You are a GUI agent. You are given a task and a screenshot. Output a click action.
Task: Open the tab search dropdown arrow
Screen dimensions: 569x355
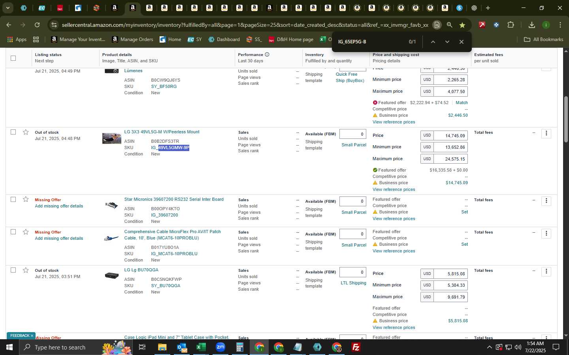pyautogui.click(x=8, y=8)
